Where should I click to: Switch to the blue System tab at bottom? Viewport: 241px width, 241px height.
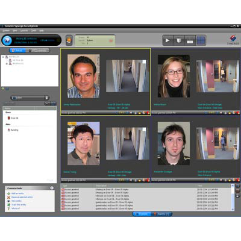142,214
